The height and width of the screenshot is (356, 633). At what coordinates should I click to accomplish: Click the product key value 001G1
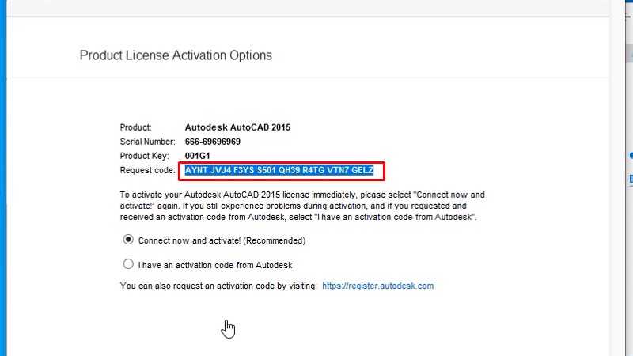pyautogui.click(x=196, y=156)
